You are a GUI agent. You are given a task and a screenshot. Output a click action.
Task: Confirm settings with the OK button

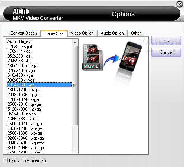point(166,40)
